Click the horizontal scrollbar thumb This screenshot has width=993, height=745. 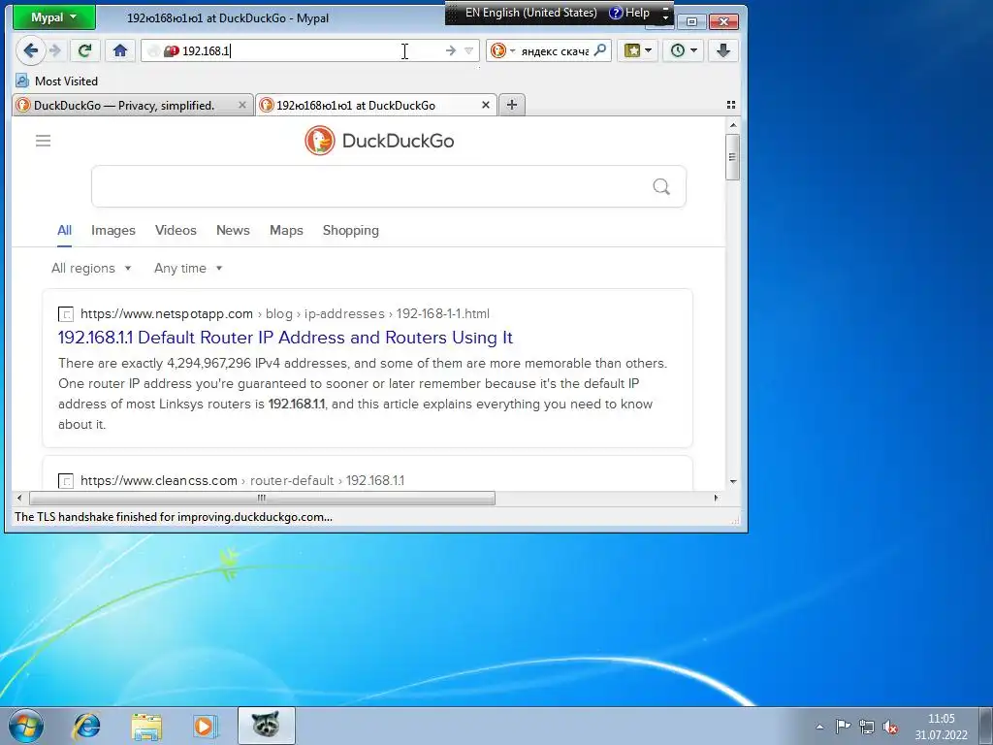point(262,499)
